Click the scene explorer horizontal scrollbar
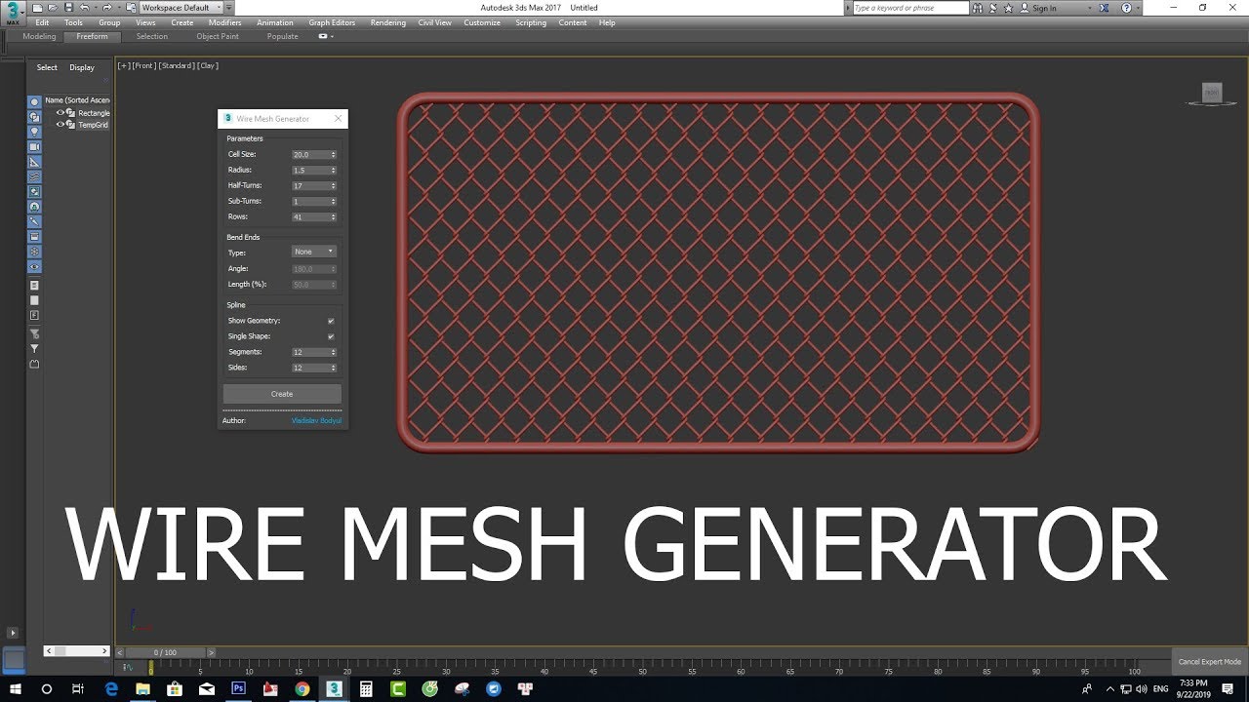Screen dimensions: 1249x702 [x=77, y=651]
